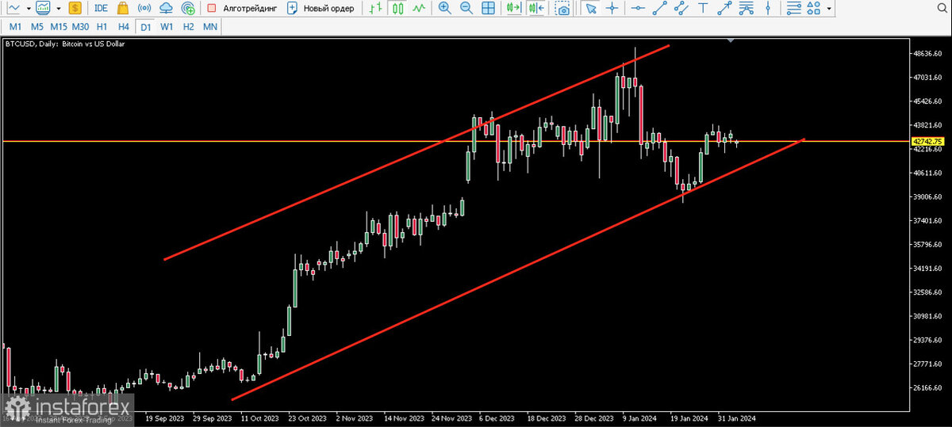
Task: Click the 48636.60 price scale label
Action: [927, 54]
